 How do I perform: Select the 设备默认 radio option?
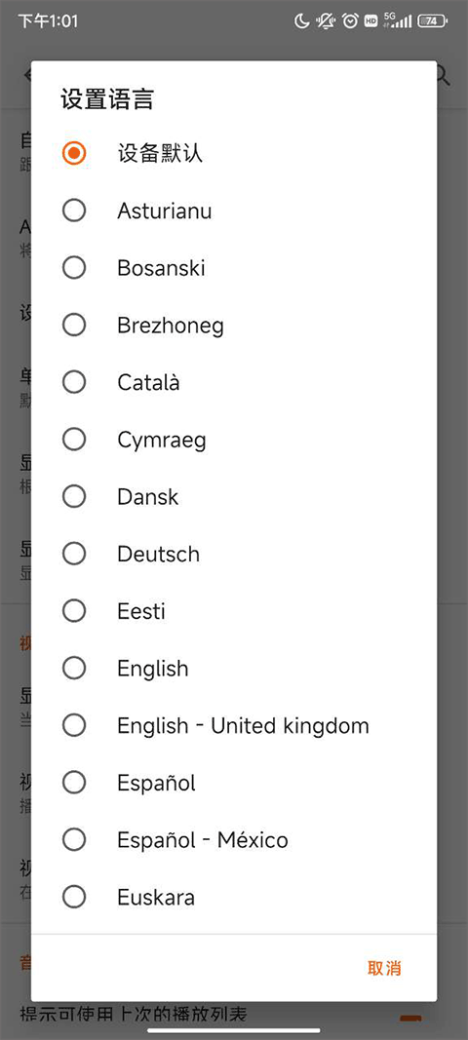coord(234,153)
